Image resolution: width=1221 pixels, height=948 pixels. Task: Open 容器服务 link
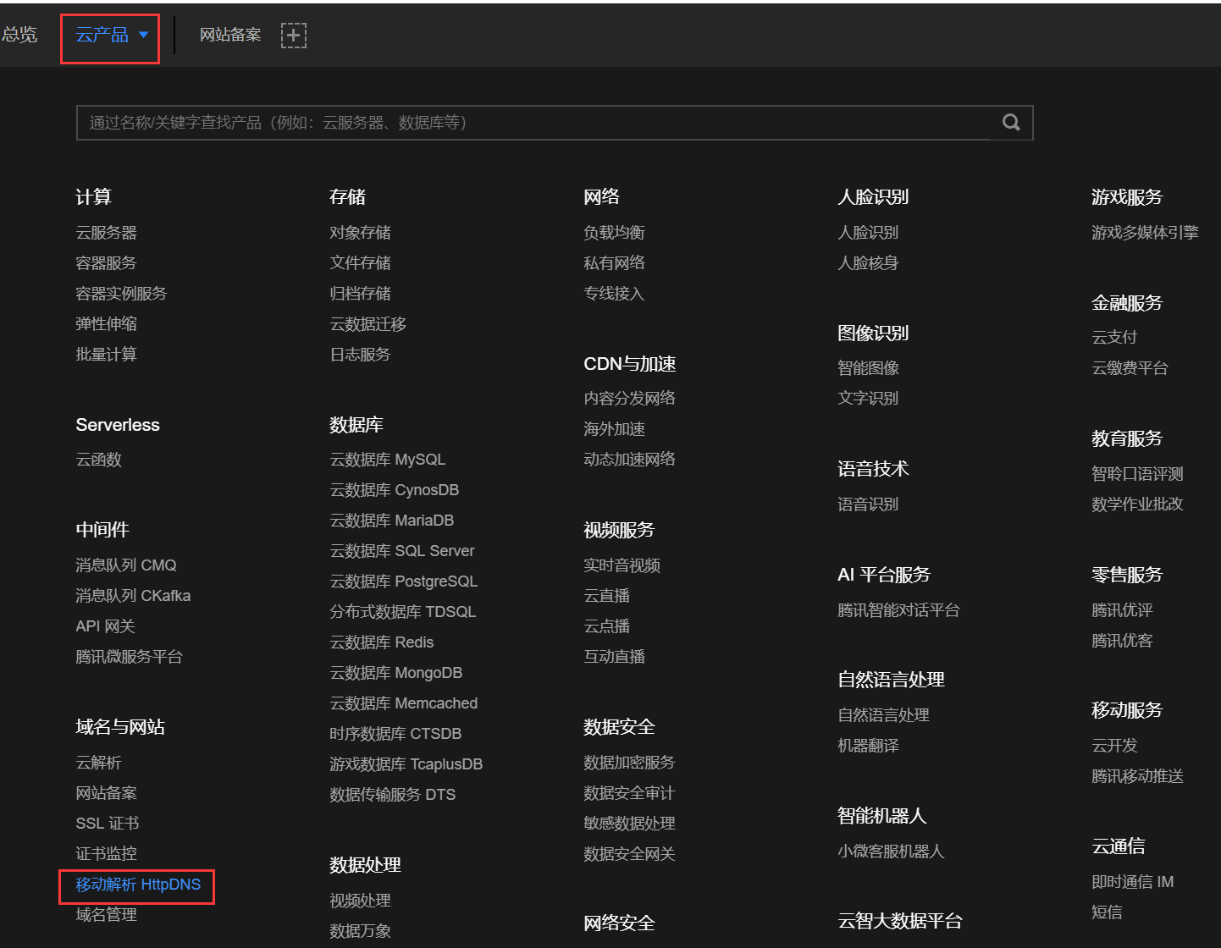click(107, 263)
